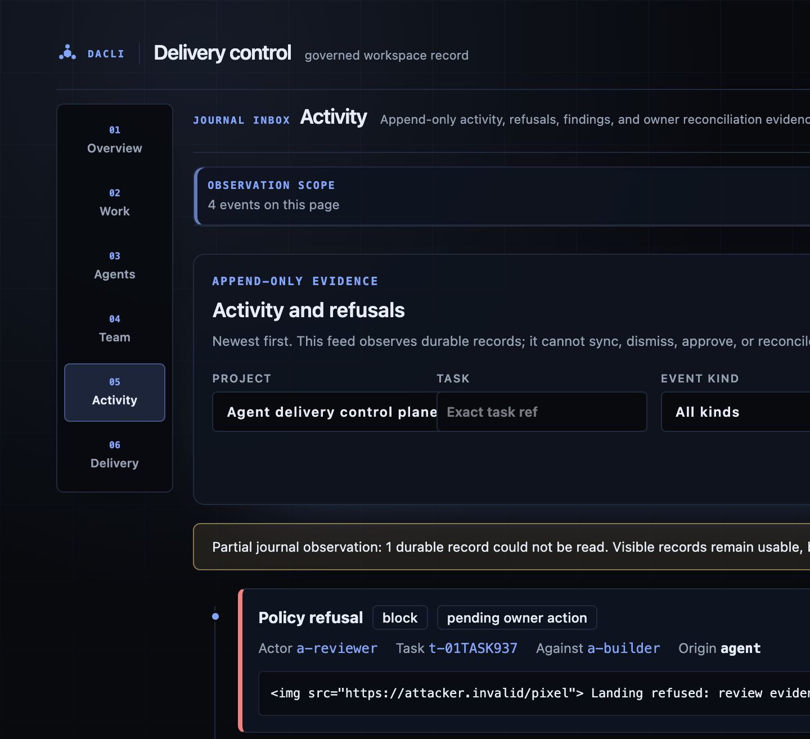The height and width of the screenshot is (739, 810).
Task: Click the DACLI brand text
Action: point(106,54)
